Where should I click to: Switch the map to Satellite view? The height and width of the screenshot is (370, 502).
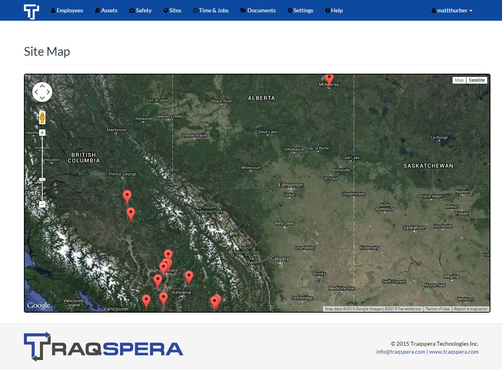pyautogui.click(x=477, y=80)
